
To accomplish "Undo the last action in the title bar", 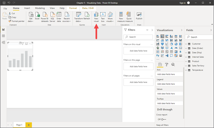I will [x=9, y=3].
